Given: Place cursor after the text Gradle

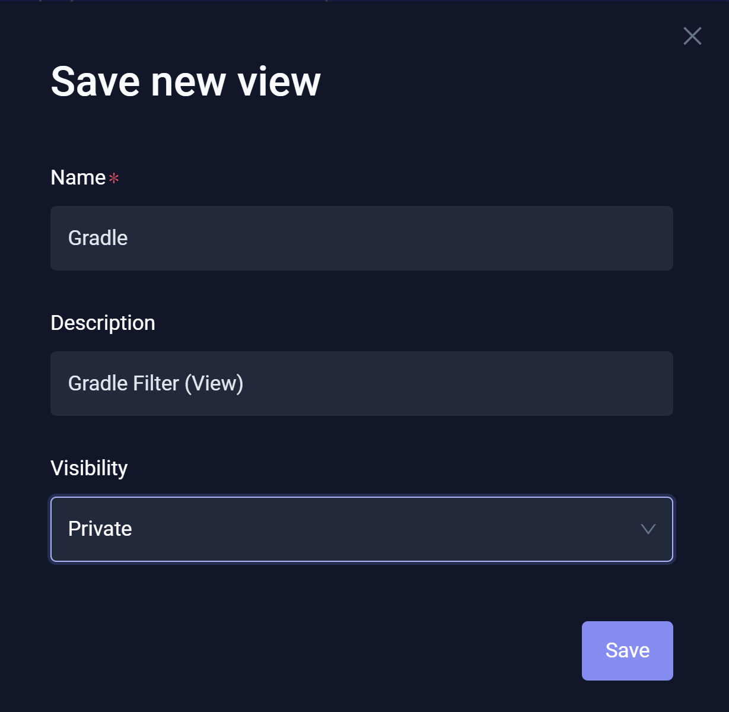Looking at the screenshot, I should point(128,238).
